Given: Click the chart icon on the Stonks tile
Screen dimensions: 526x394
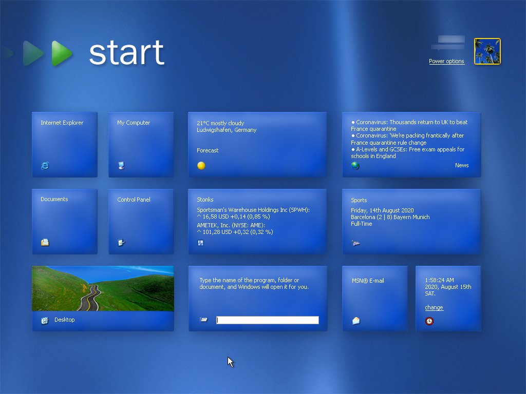Looking at the screenshot, I should (x=201, y=243).
